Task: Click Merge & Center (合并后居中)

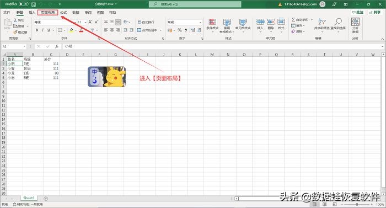Action: click(x=147, y=30)
